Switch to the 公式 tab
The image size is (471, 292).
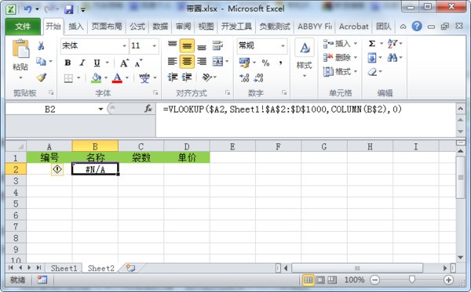[x=137, y=27]
